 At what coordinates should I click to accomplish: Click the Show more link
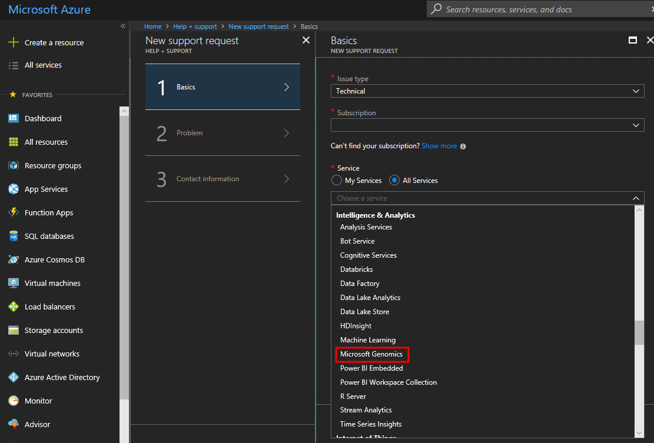439,146
